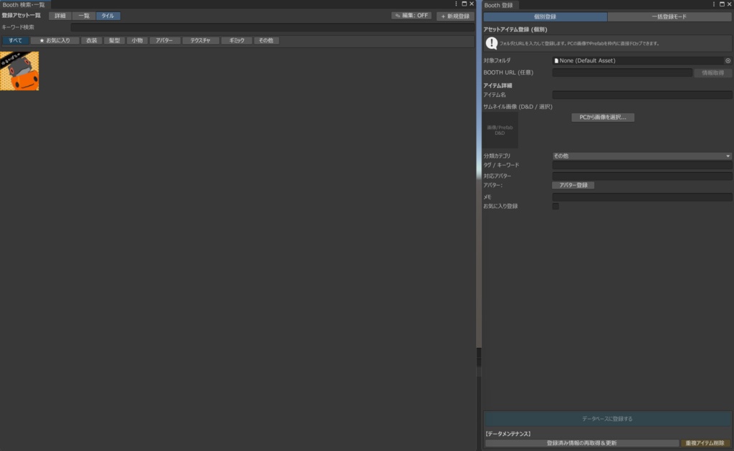The width and height of the screenshot is (734, 451).
Task: Click the 登録アセット一覧 label
Action: pyautogui.click(x=21, y=16)
